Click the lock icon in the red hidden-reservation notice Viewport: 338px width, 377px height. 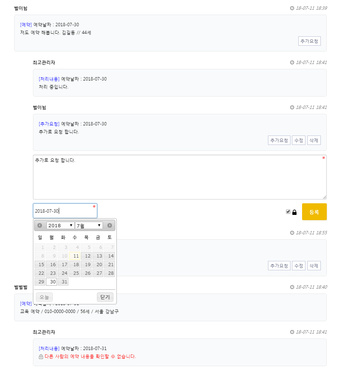(41, 356)
